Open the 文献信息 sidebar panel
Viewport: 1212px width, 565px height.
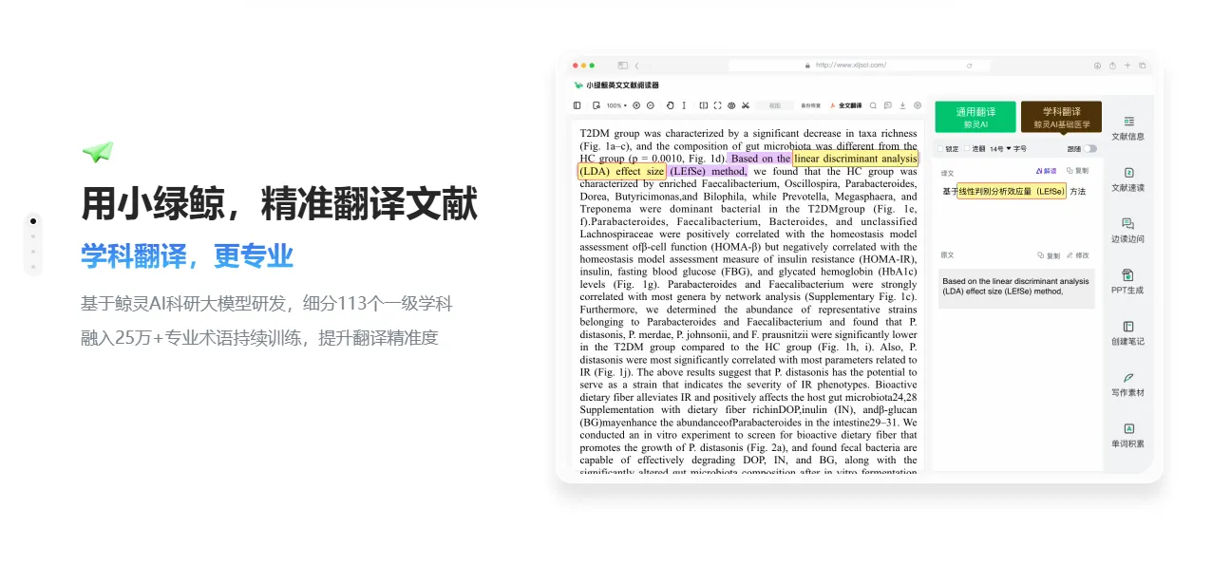click(x=1127, y=128)
